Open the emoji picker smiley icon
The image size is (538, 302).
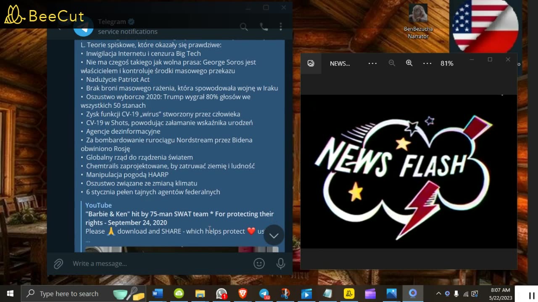click(259, 263)
